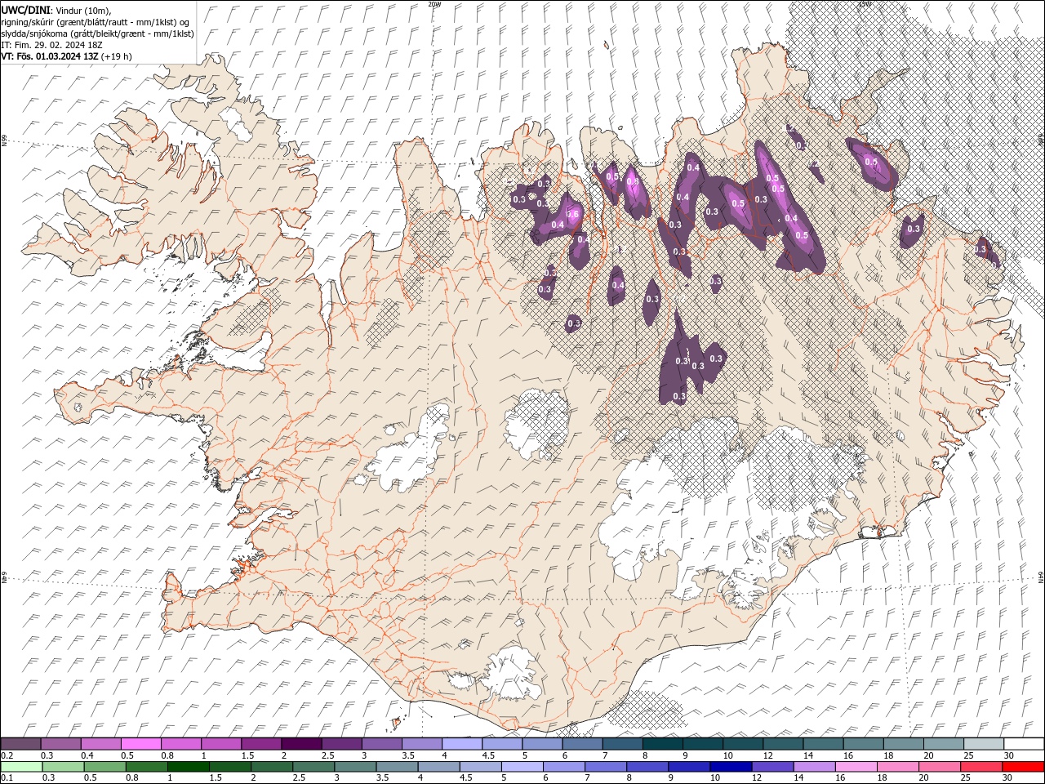Click the 'slydda/snjókoma' legend description line
1045x784 pixels.
pyautogui.click(x=97, y=33)
